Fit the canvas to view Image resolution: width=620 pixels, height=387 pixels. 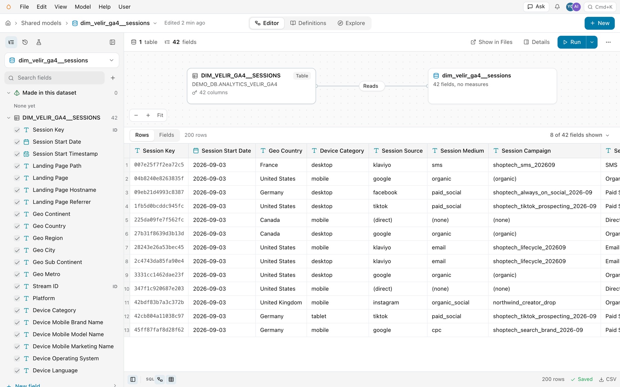pyautogui.click(x=160, y=115)
